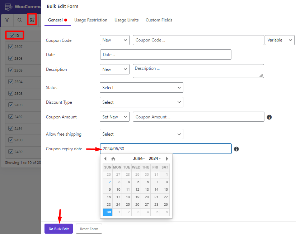Switch to the Custom Fields tab
Image resolution: width=296 pixels, height=234 pixels.
[x=159, y=20]
